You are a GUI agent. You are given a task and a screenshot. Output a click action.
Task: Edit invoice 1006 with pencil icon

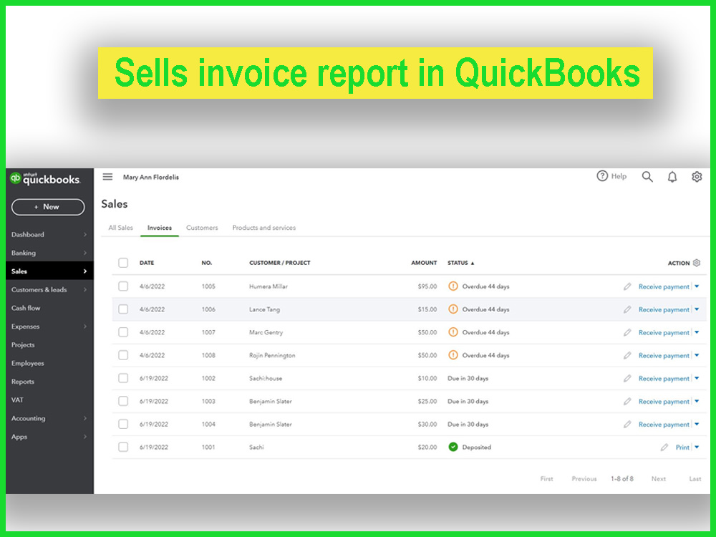pos(627,309)
